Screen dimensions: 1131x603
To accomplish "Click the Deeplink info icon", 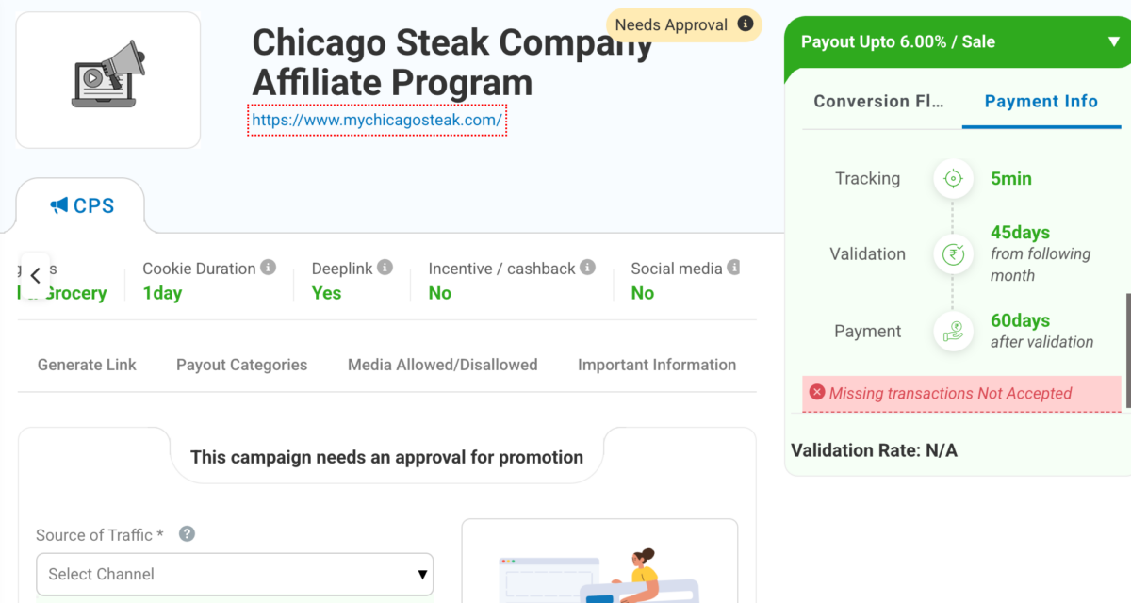I will coord(385,268).
